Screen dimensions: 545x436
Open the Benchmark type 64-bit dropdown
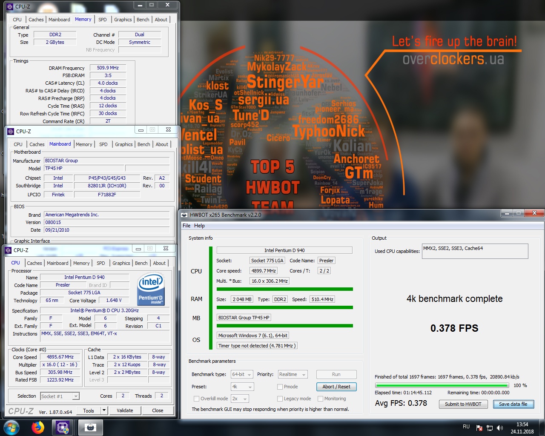(242, 375)
